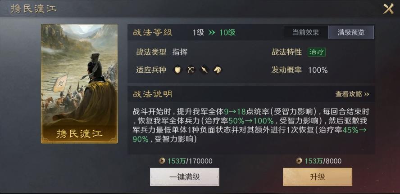
Task: Click the 发动概率 100% value
Action: pos(318,70)
